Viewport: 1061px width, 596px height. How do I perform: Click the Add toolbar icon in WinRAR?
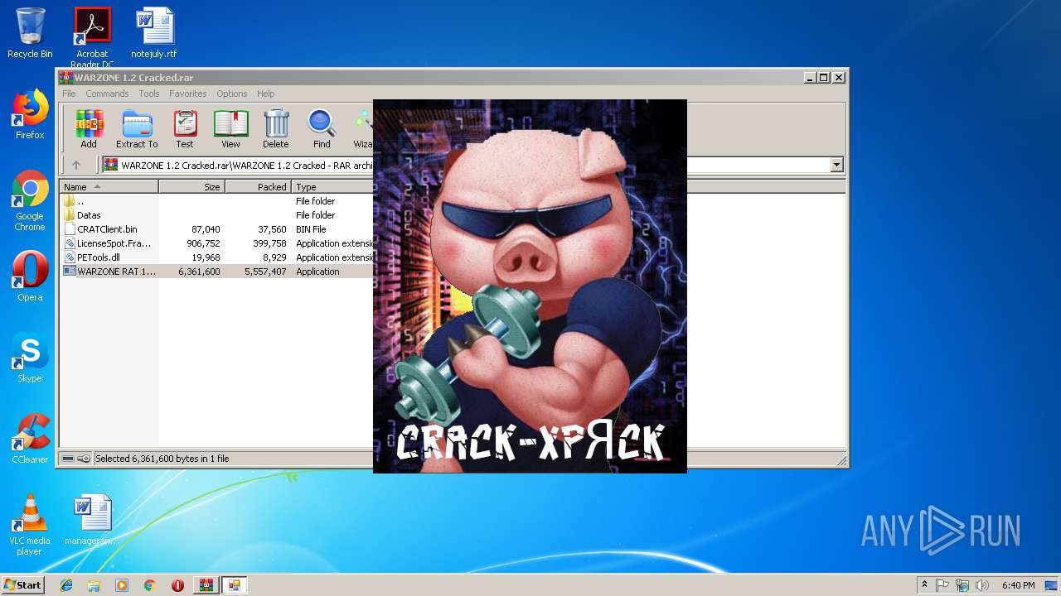point(89,128)
